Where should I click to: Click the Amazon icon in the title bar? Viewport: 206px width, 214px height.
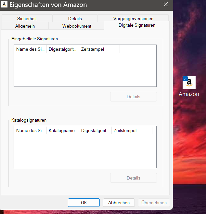coord(4,4)
